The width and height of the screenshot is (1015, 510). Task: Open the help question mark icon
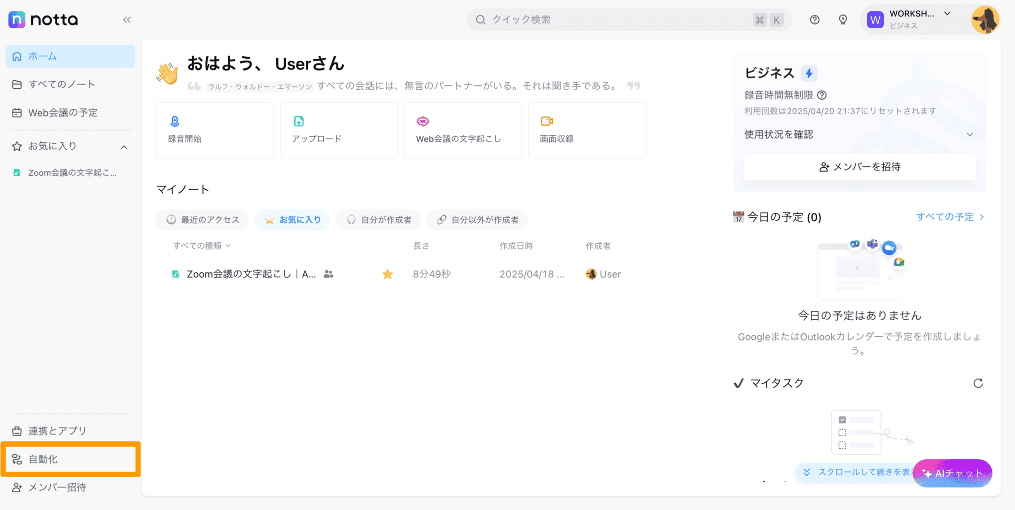click(x=815, y=20)
